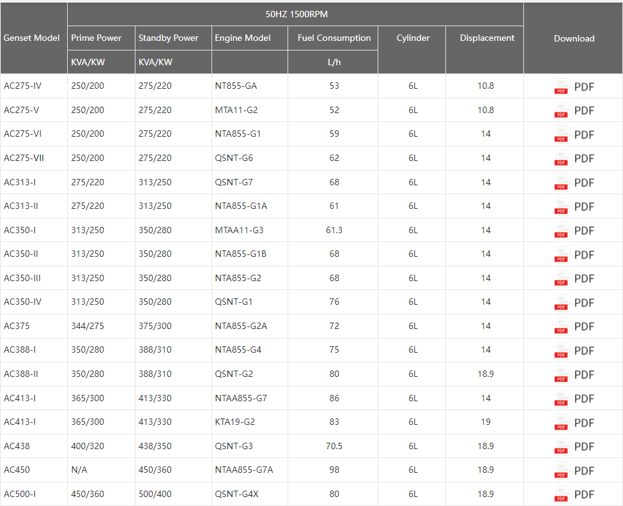The height and width of the screenshot is (506, 623).
Task: Select the Cylinder column header
Action: (412, 50)
